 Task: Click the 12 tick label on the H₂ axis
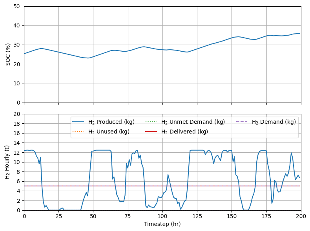click(17, 153)
